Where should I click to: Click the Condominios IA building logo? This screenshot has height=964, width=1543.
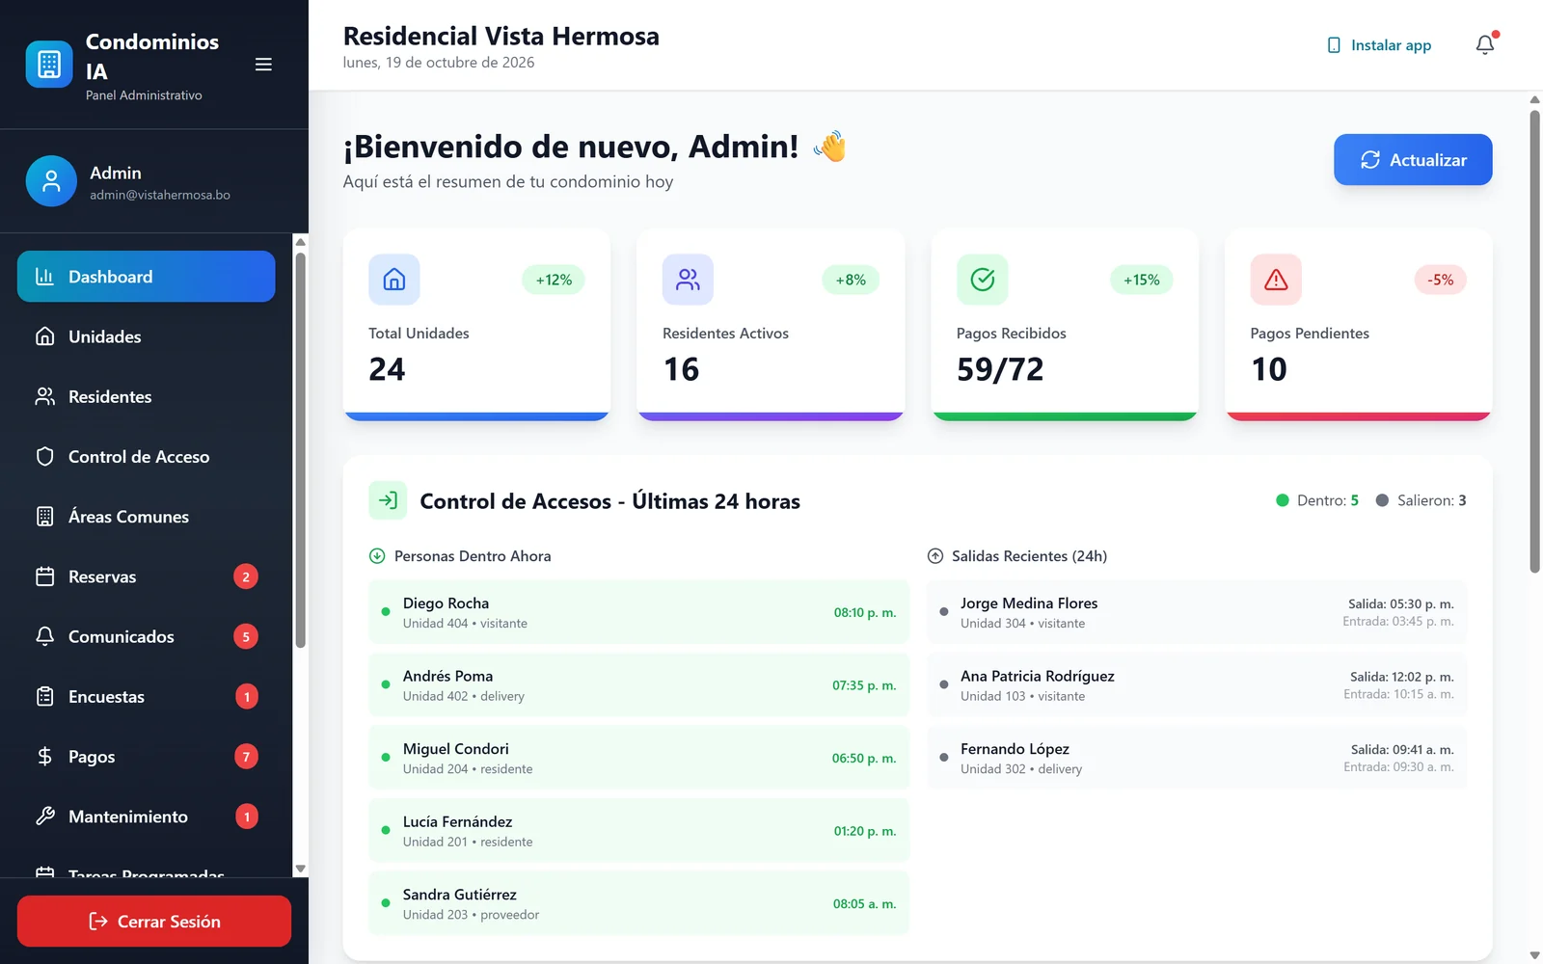pyautogui.click(x=49, y=65)
